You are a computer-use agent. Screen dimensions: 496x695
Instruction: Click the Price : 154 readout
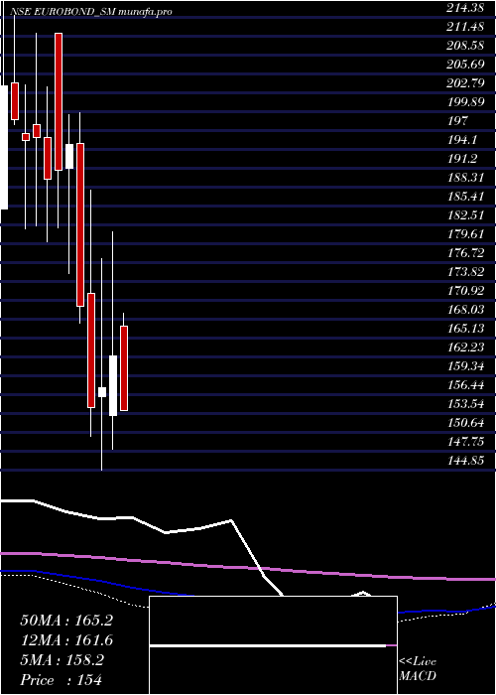[x=62, y=680]
